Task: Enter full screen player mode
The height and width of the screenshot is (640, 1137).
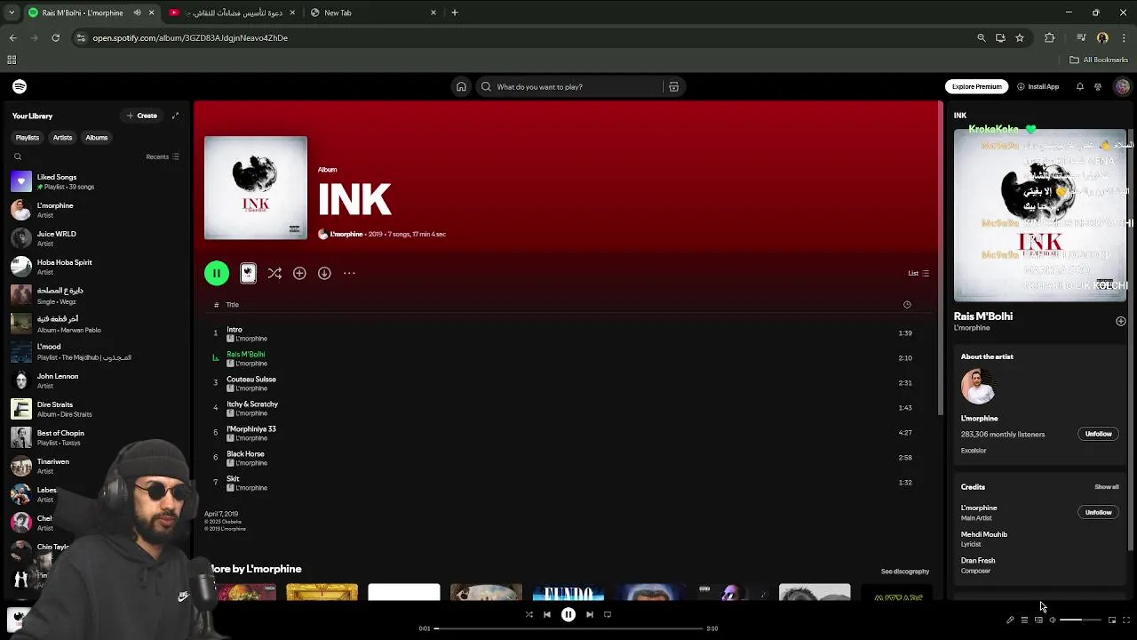Action: (x=1125, y=620)
